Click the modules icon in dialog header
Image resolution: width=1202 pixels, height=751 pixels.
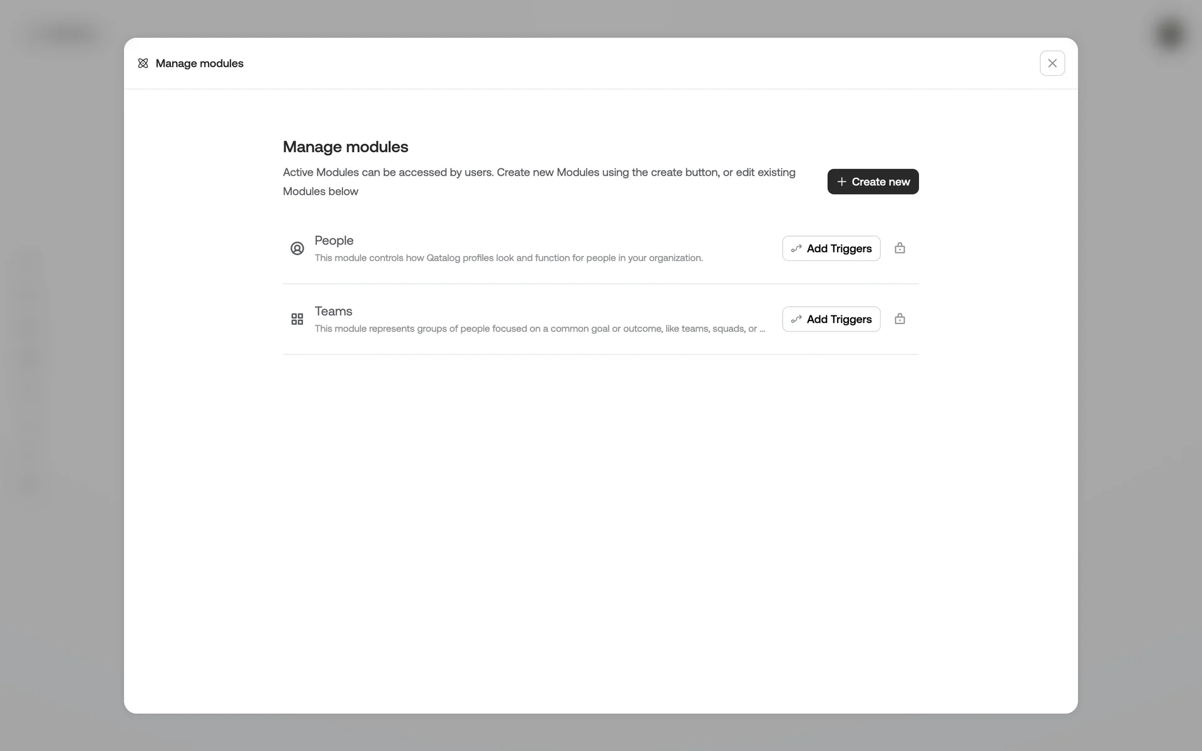point(143,63)
